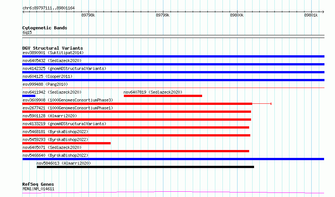
Task: Select nsv5459293 (ByrskaBishop2022) label
Action: [x=55, y=139]
